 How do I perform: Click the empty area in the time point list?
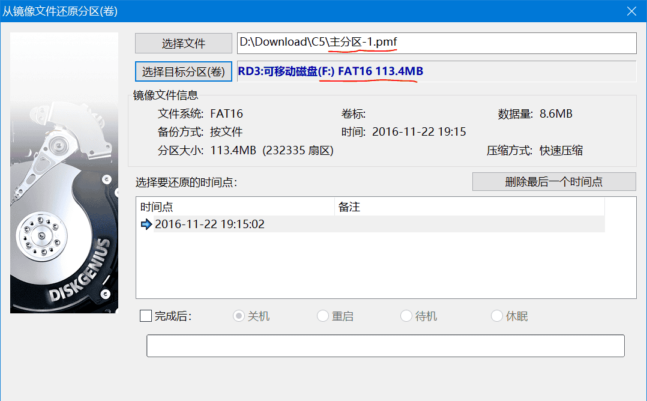pos(384,267)
